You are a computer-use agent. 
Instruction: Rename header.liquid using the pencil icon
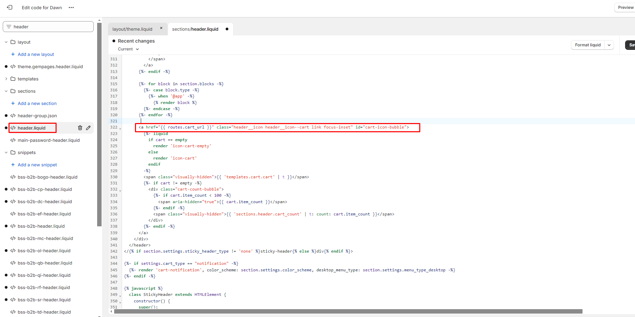pyautogui.click(x=88, y=128)
